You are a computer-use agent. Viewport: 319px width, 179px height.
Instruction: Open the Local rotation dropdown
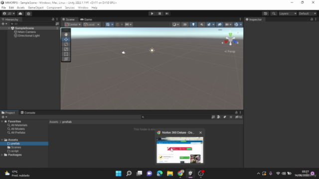click(92, 24)
